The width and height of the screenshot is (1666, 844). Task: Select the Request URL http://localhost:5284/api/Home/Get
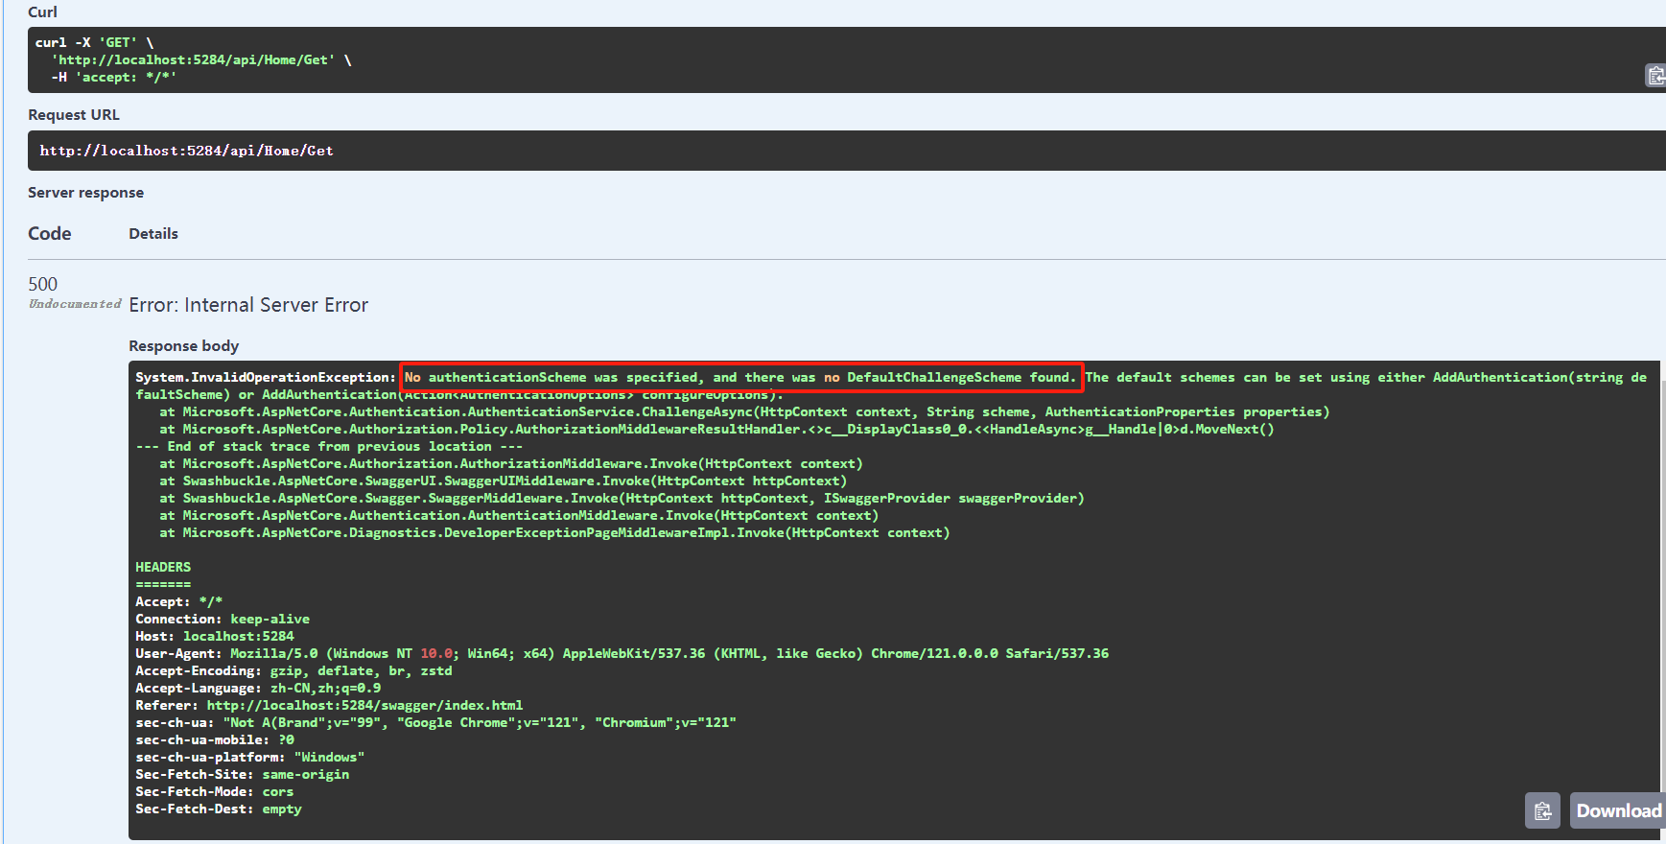187,151
